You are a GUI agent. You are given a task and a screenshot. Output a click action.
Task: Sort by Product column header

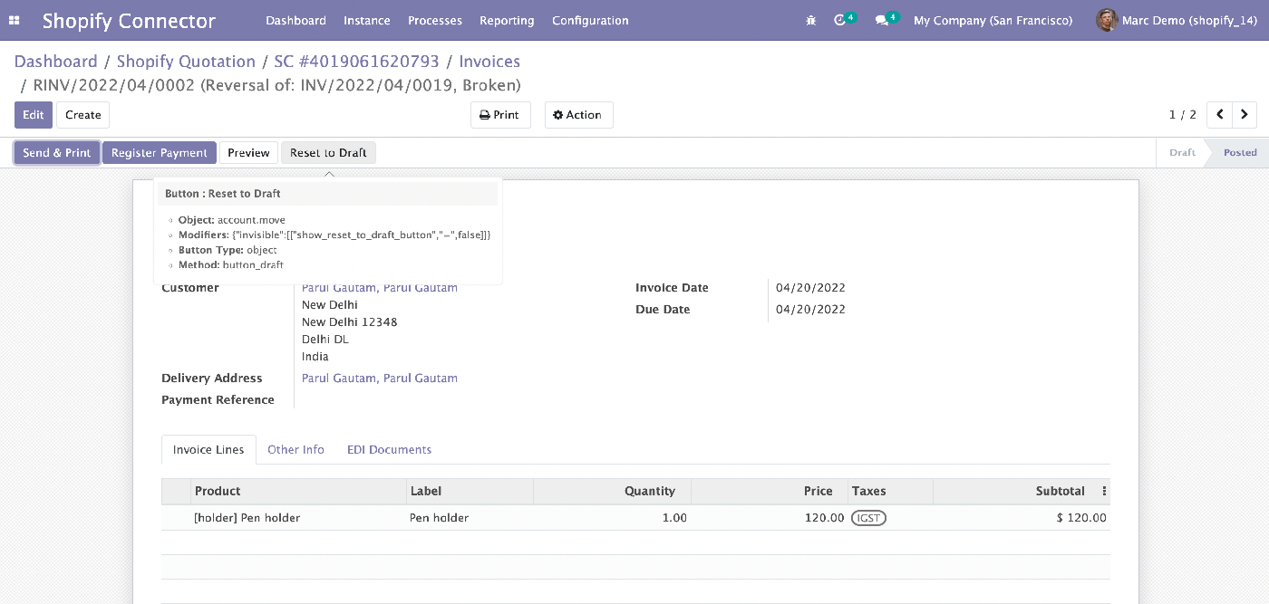(299, 491)
